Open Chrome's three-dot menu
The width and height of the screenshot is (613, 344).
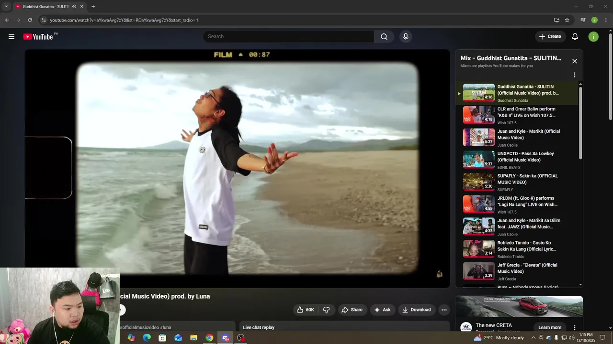pyautogui.click(x=606, y=20)
